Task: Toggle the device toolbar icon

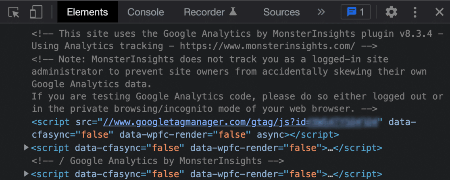Action: pyautogui.click(x=36, y=12)
